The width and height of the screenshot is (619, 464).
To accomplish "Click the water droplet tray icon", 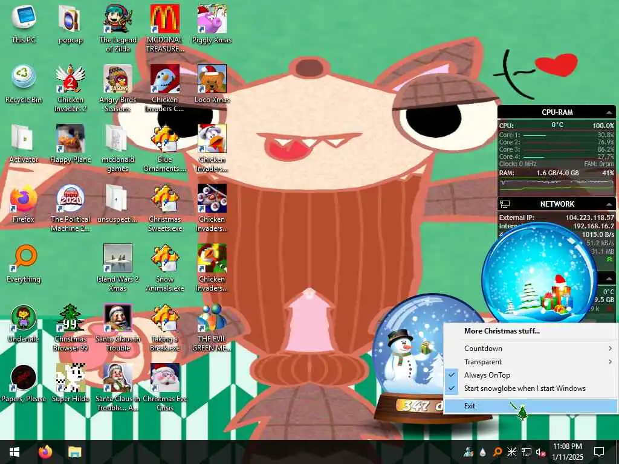I will pyautogui.click(x=482, y=452).
